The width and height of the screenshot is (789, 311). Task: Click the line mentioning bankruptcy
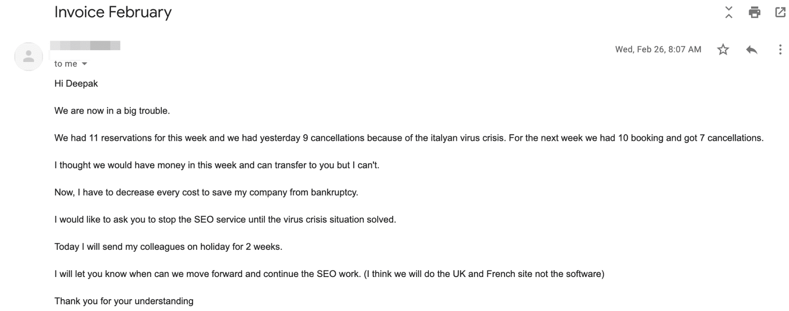point(206,192)
